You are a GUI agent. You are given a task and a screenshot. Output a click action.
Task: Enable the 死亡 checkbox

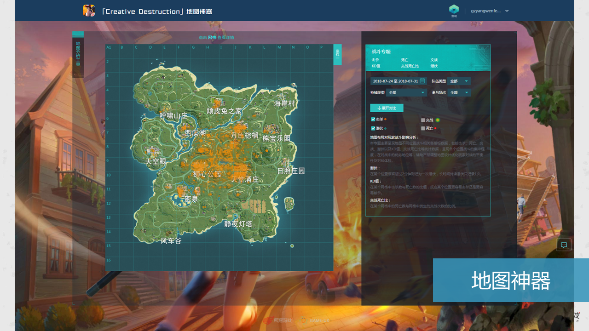[x=423, y=128]
